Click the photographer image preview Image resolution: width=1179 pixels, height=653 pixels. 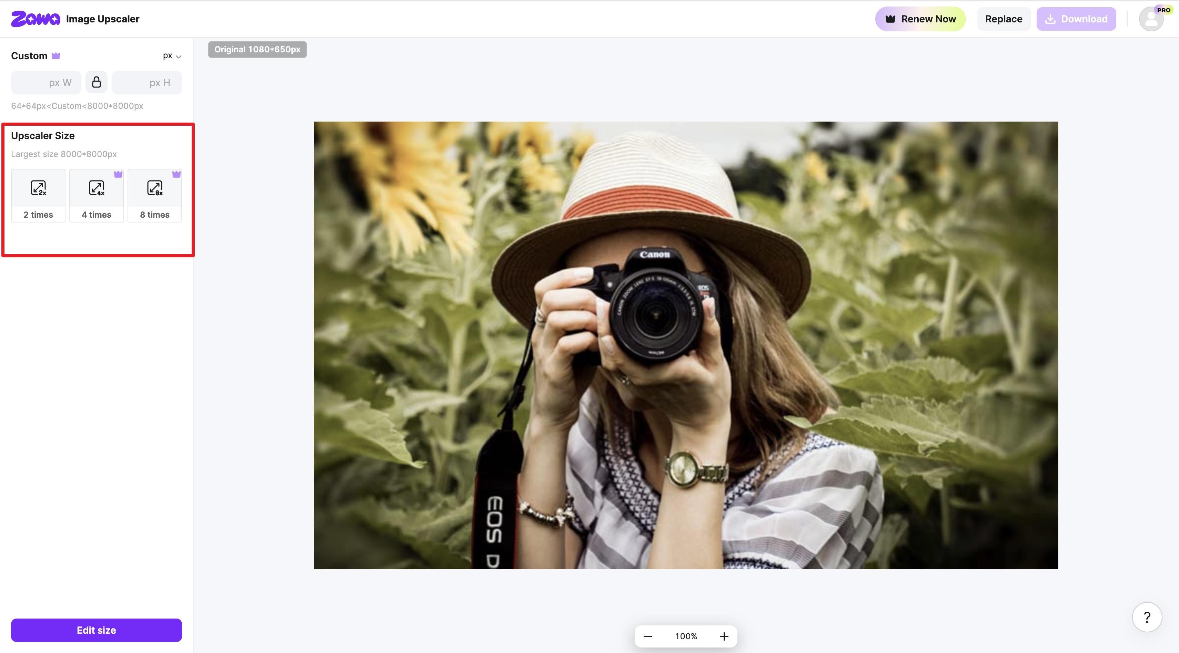[686, 345]
